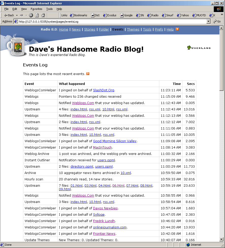
Task: Open the 06.html file link
Action: click(118, 185)
